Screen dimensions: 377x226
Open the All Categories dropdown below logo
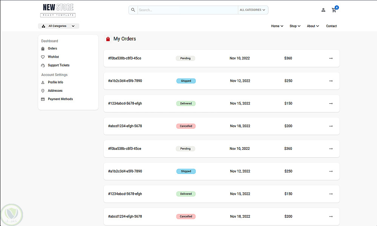59,26
